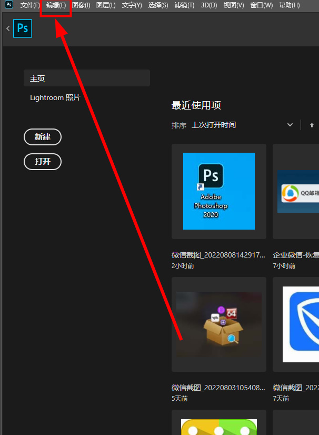Click the large Ps home logo

point(23,28)
